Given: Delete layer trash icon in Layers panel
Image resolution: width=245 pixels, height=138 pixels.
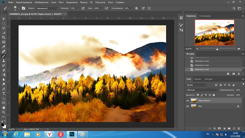Looking at the screenshot, I should pyautogui.click(x=239, y=129).
